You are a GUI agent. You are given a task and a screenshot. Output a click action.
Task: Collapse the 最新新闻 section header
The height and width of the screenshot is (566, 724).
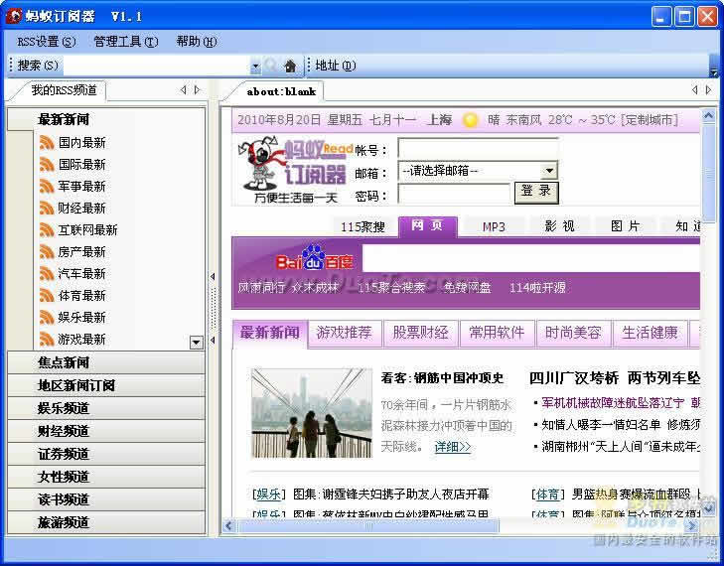coord(106,119)
